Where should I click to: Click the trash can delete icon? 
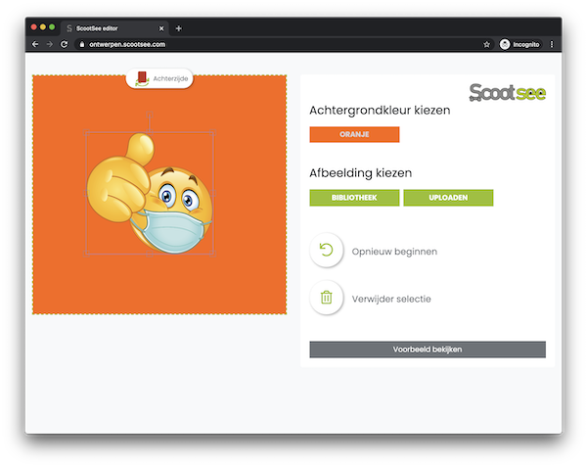(x=326, y=298)
